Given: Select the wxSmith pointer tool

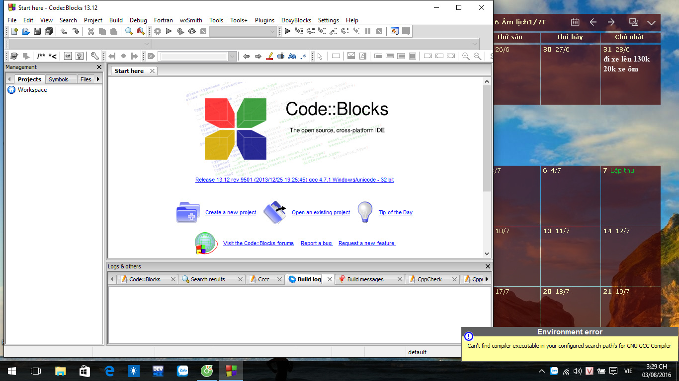Looking at the screenshot, I should tap(320, 56).
